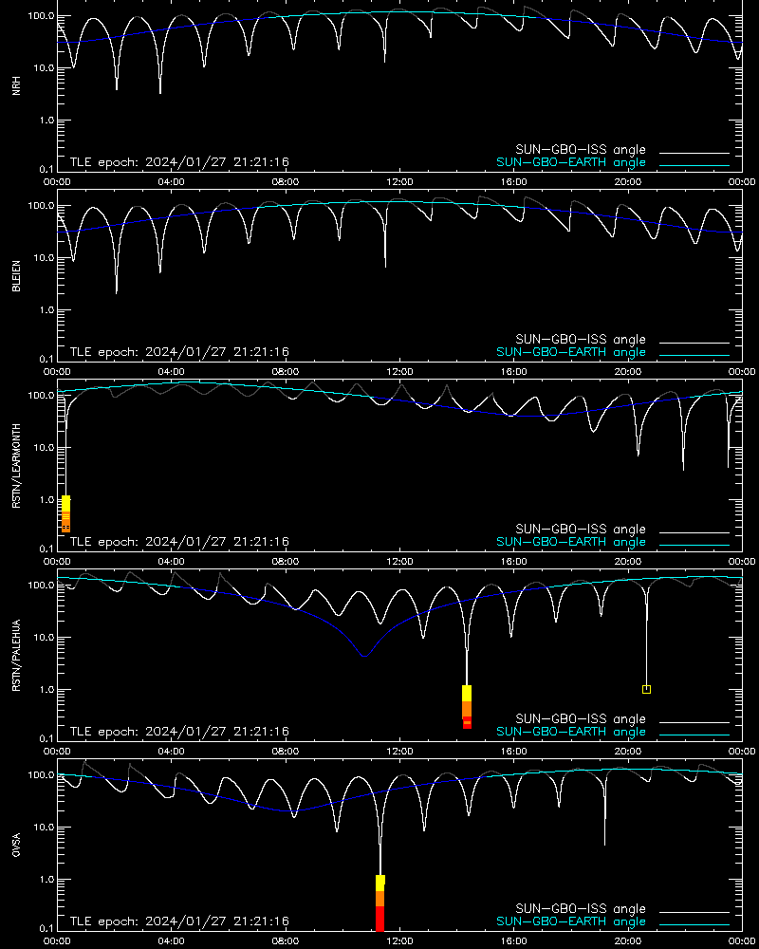Click the yellow-orange transit marker in LEARMONTH panel

(x=66, y=513)
